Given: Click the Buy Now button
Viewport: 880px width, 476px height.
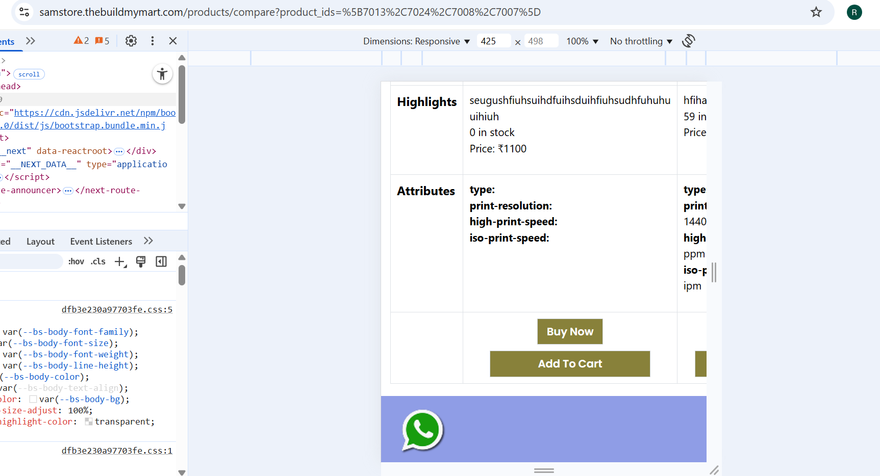Looking at the screenshot, I should point(570,332).
